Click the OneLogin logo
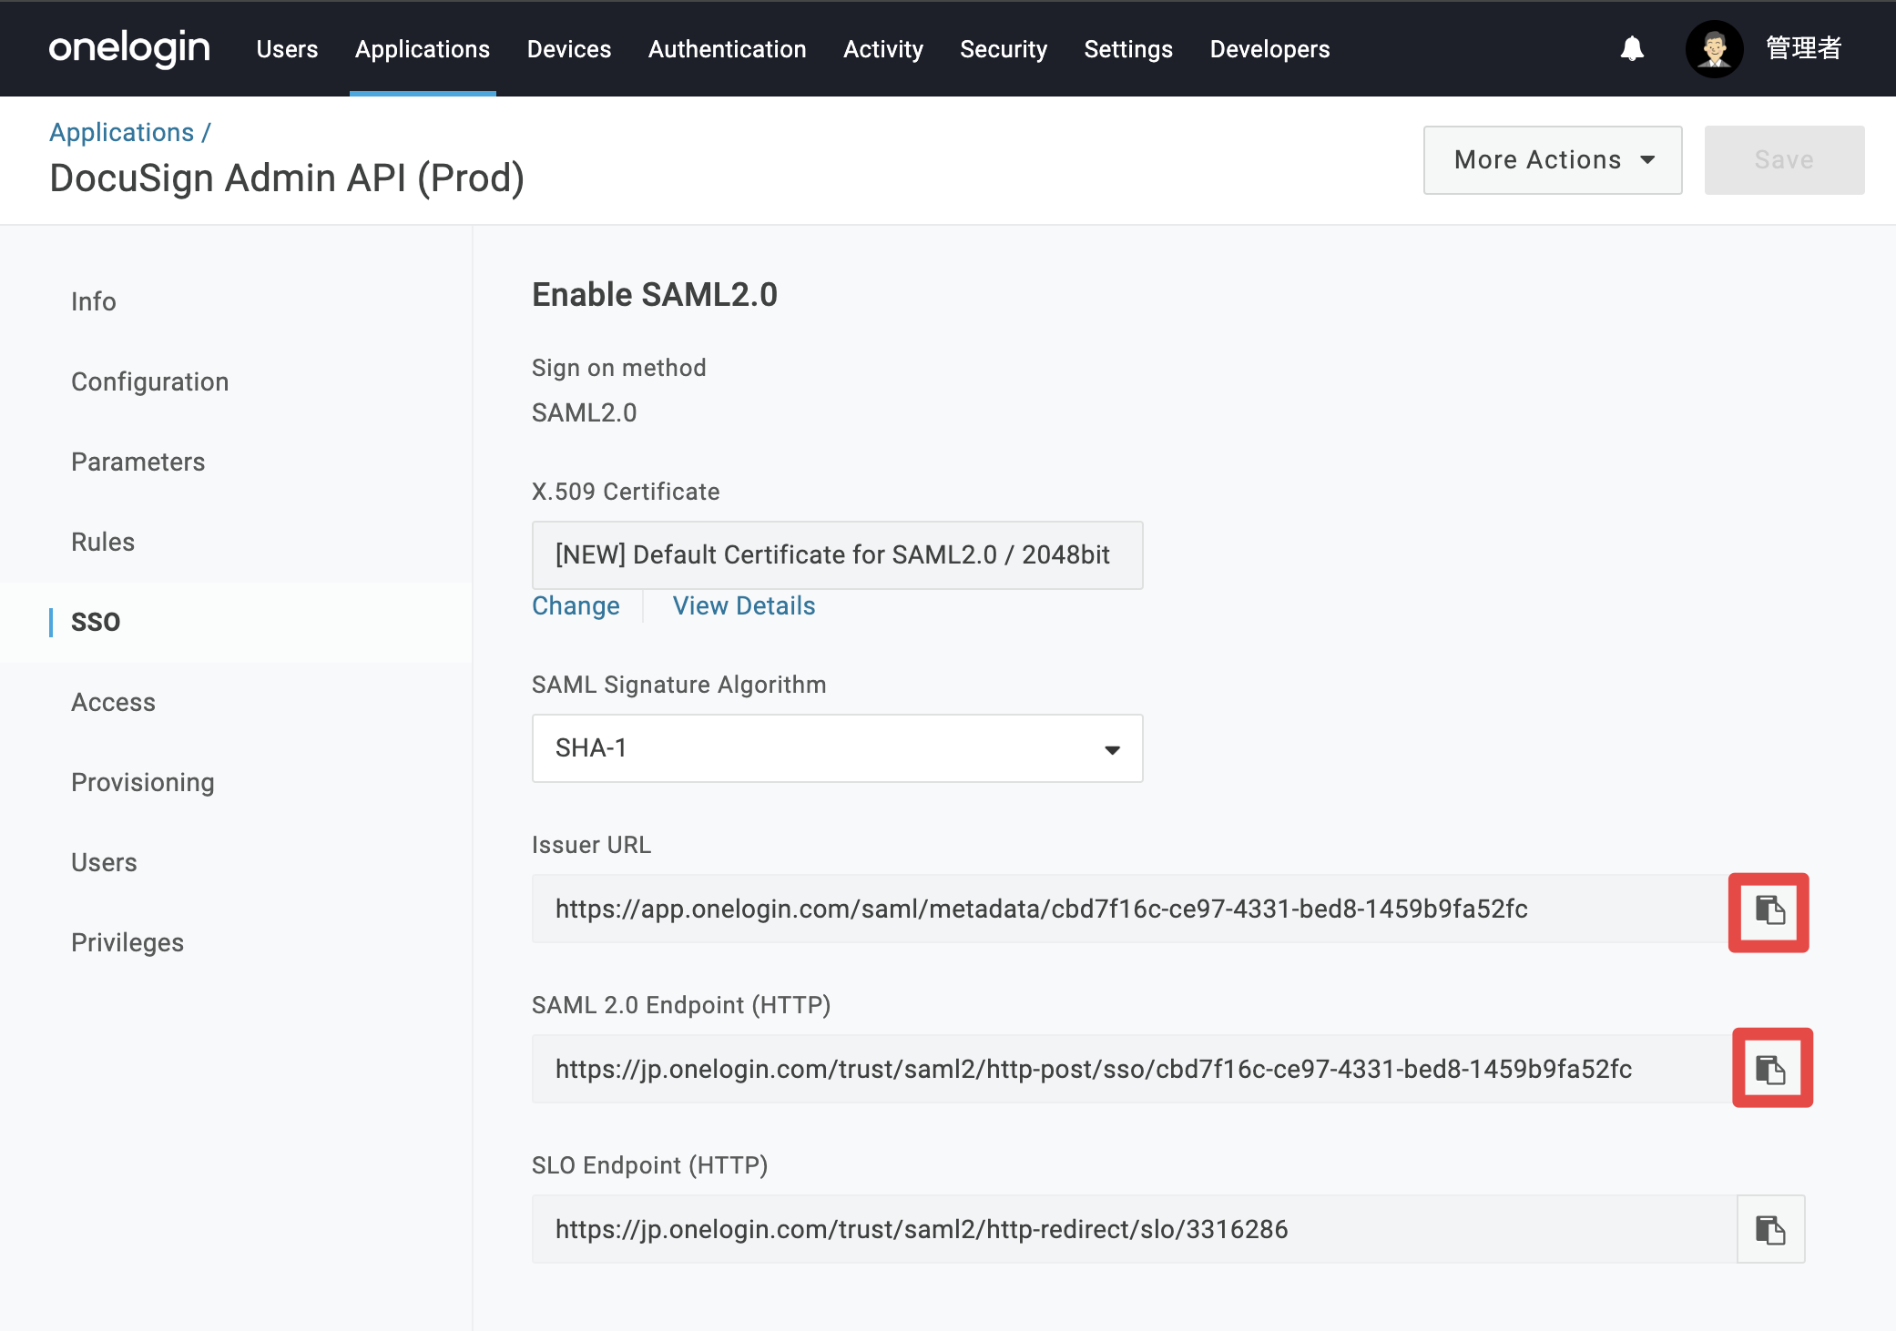 (x=129, y=48)
